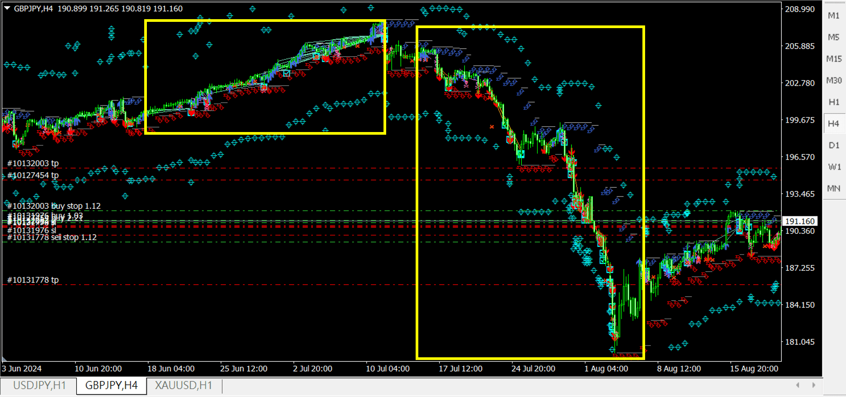Select the #10131778 sell stop 1.12 label
846x397 pixels.
point(52,237)
